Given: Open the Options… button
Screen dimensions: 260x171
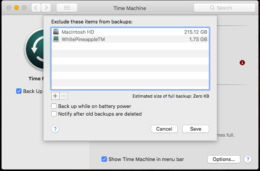Looking at the screenshot, I should coord(223,159).
